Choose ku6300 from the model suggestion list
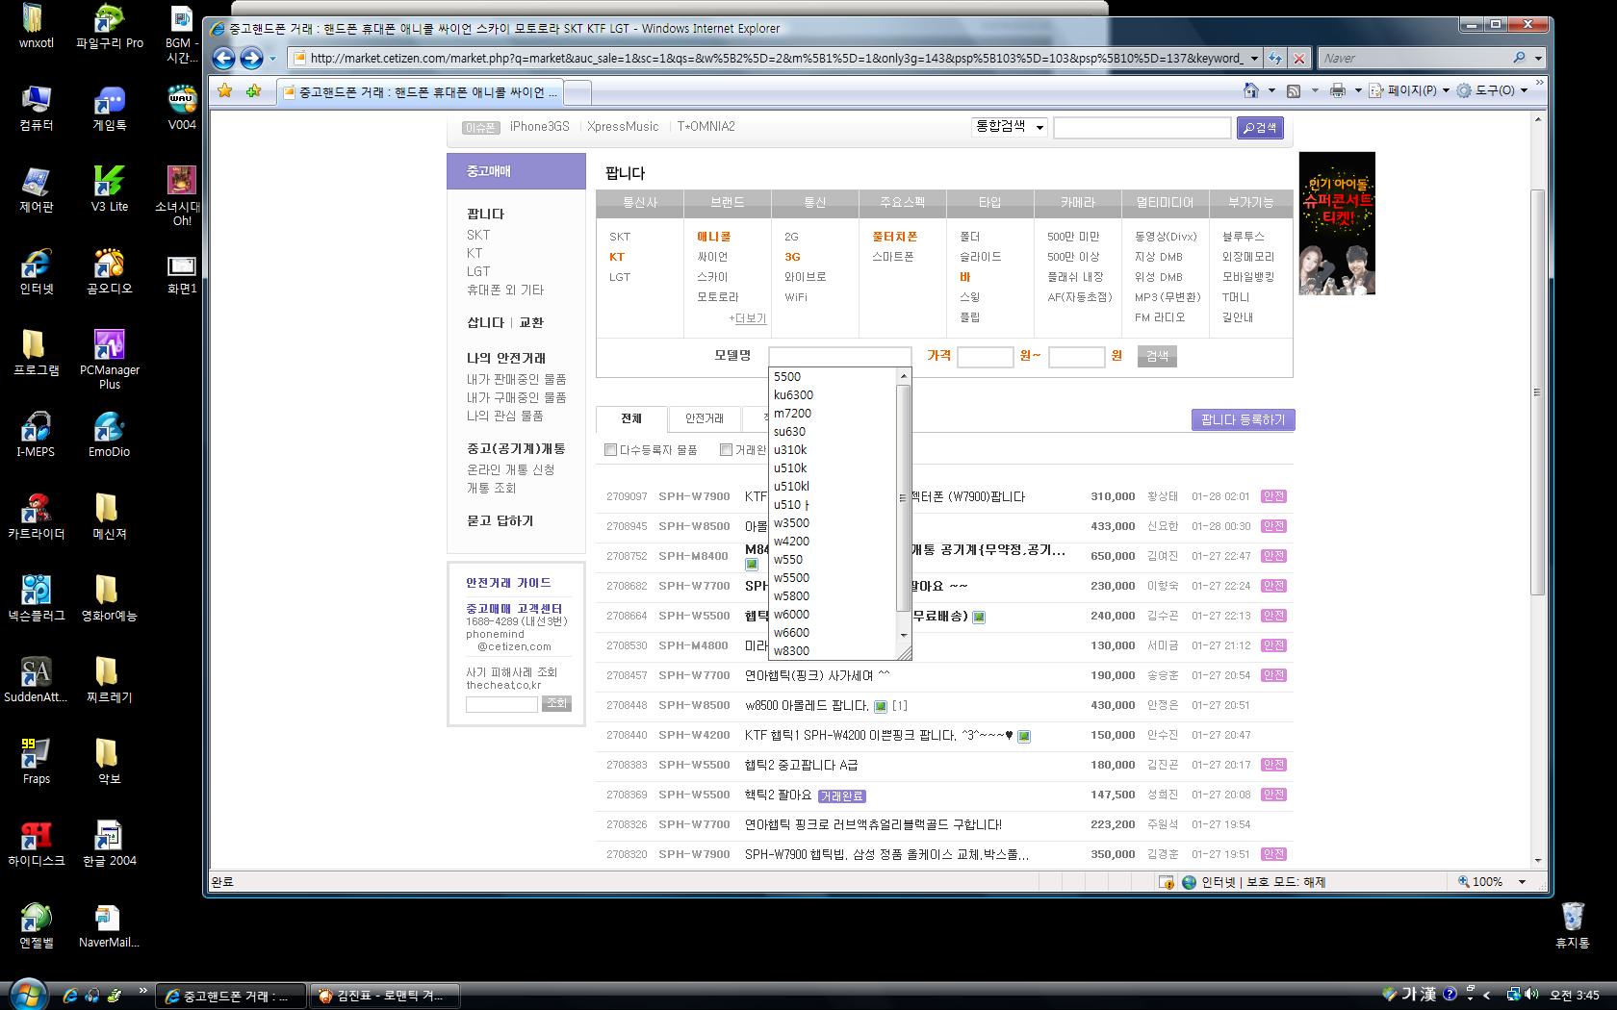1617x1010 pixels. pos(793,395)
